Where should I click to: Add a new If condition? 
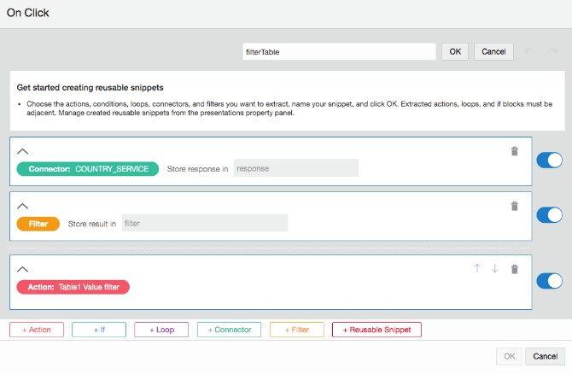tap(99, 330)
